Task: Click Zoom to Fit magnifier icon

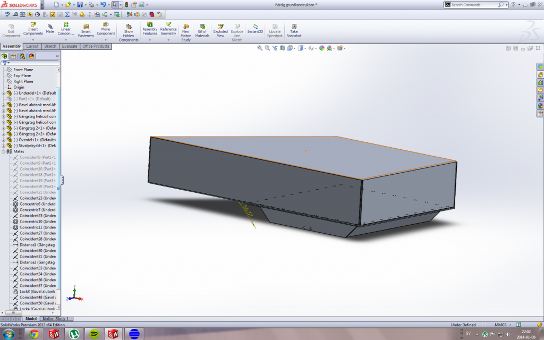Action: point(260,48)
